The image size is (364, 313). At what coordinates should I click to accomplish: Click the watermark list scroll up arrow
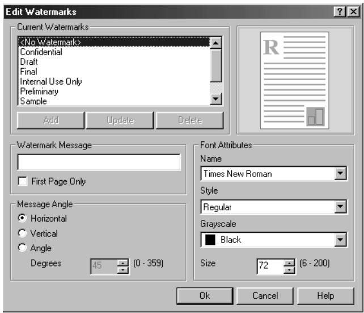click(215, 43)
